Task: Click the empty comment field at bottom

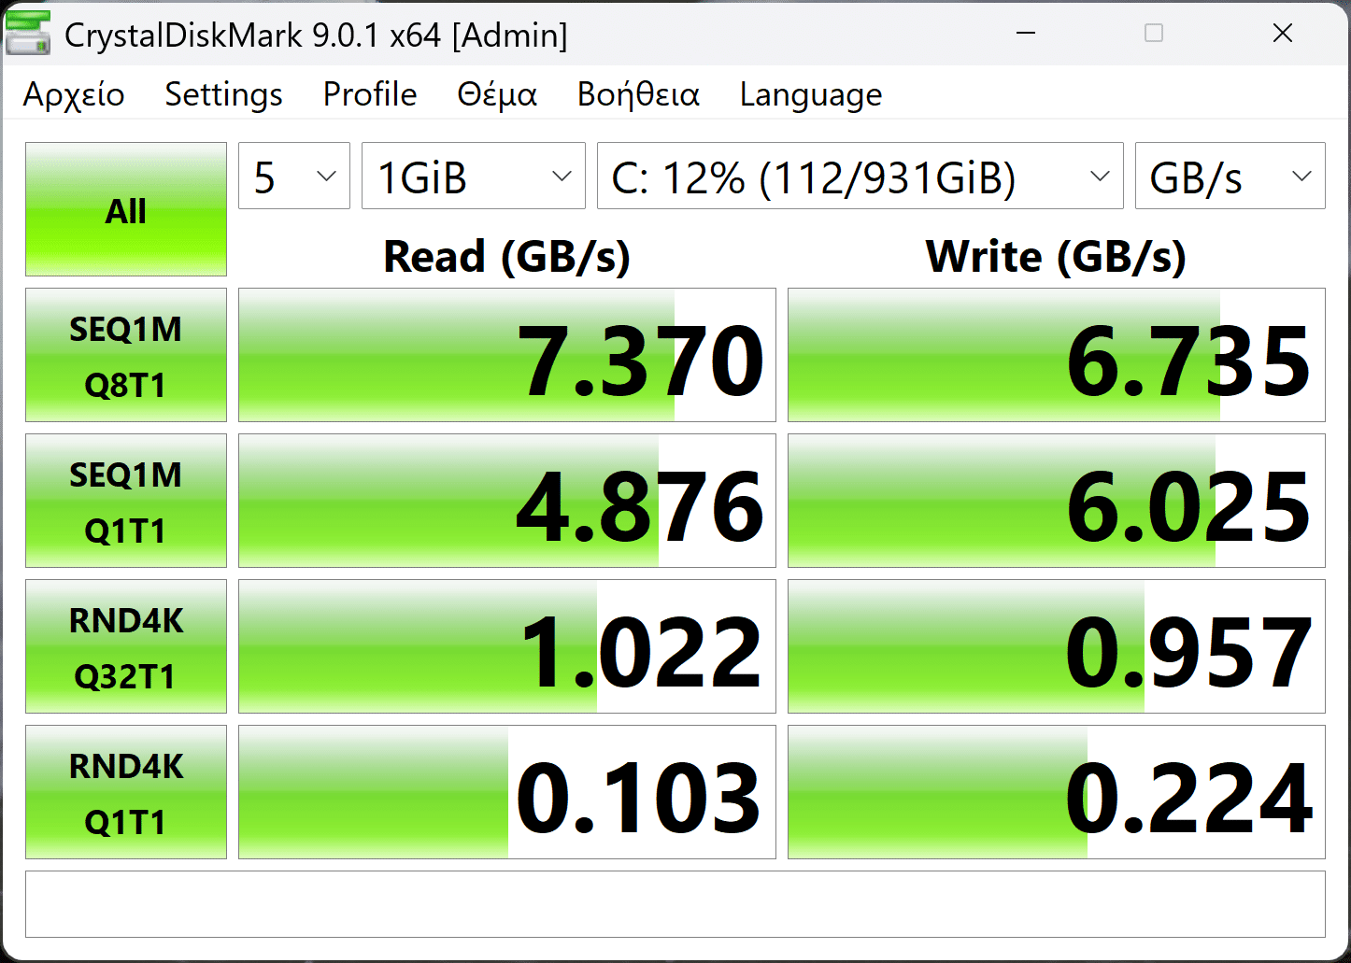Action: (675, 904)
